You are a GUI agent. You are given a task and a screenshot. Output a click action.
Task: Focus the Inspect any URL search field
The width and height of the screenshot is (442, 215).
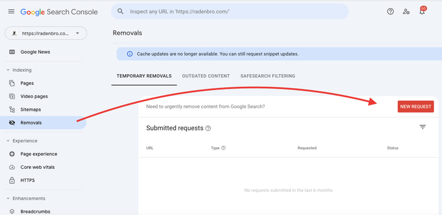pyautogui.click(x=230, y=12)
